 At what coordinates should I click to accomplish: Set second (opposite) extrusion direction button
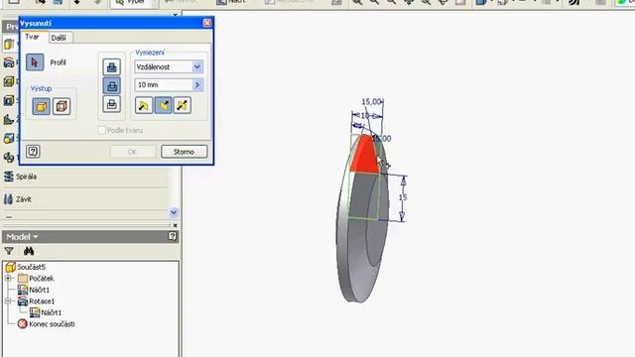pyautogui.click(x=163, y=106)
